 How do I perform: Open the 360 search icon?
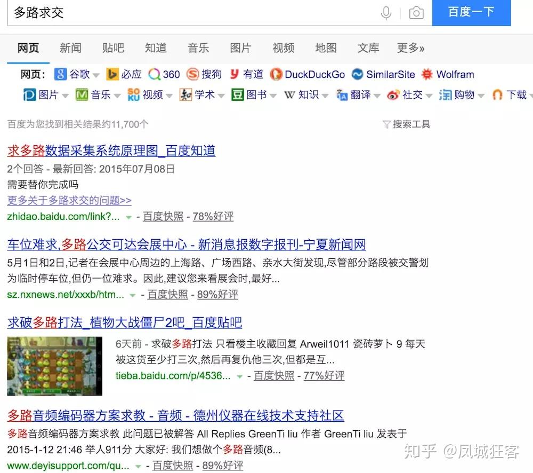pos(154,74)
